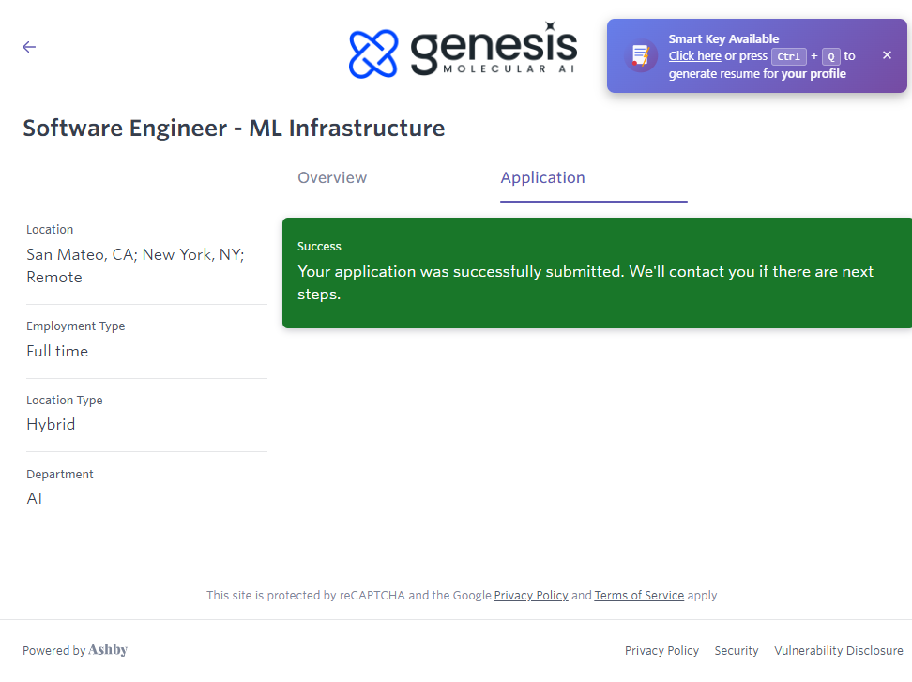Image resolution: width=912 pixels, height=682 pixels.
Task: Click the Genesis blue molecular logo icon
Action: point(373,53)
